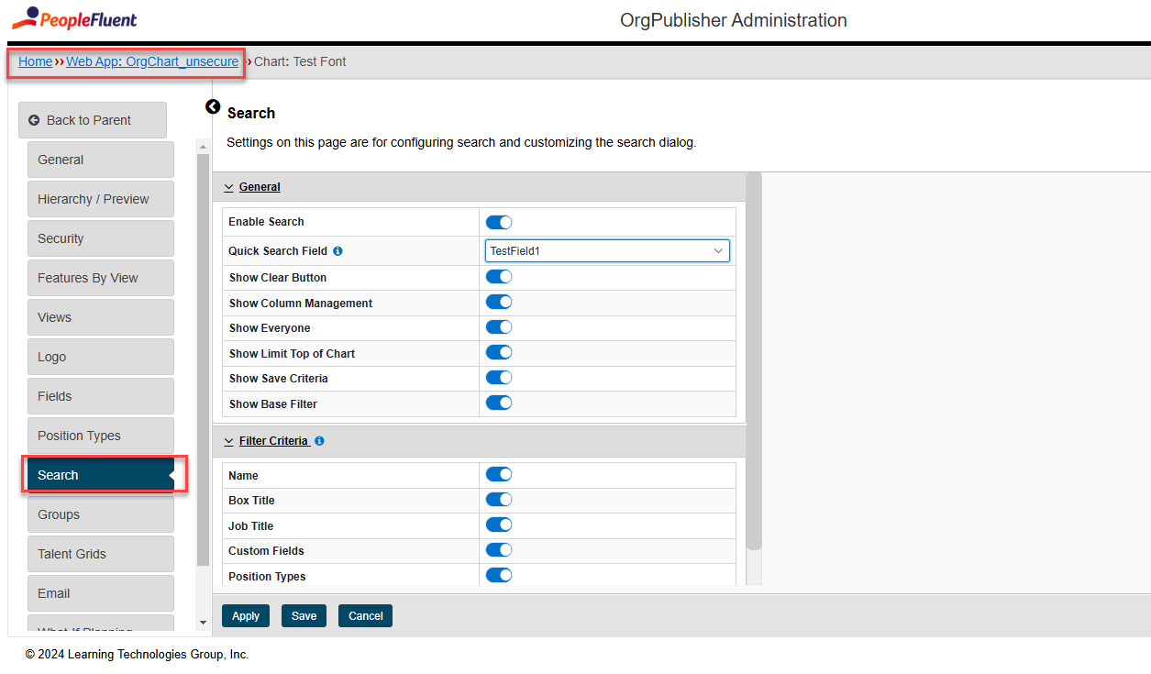Turn off Show Clear Button toggle

click(498, 277)
